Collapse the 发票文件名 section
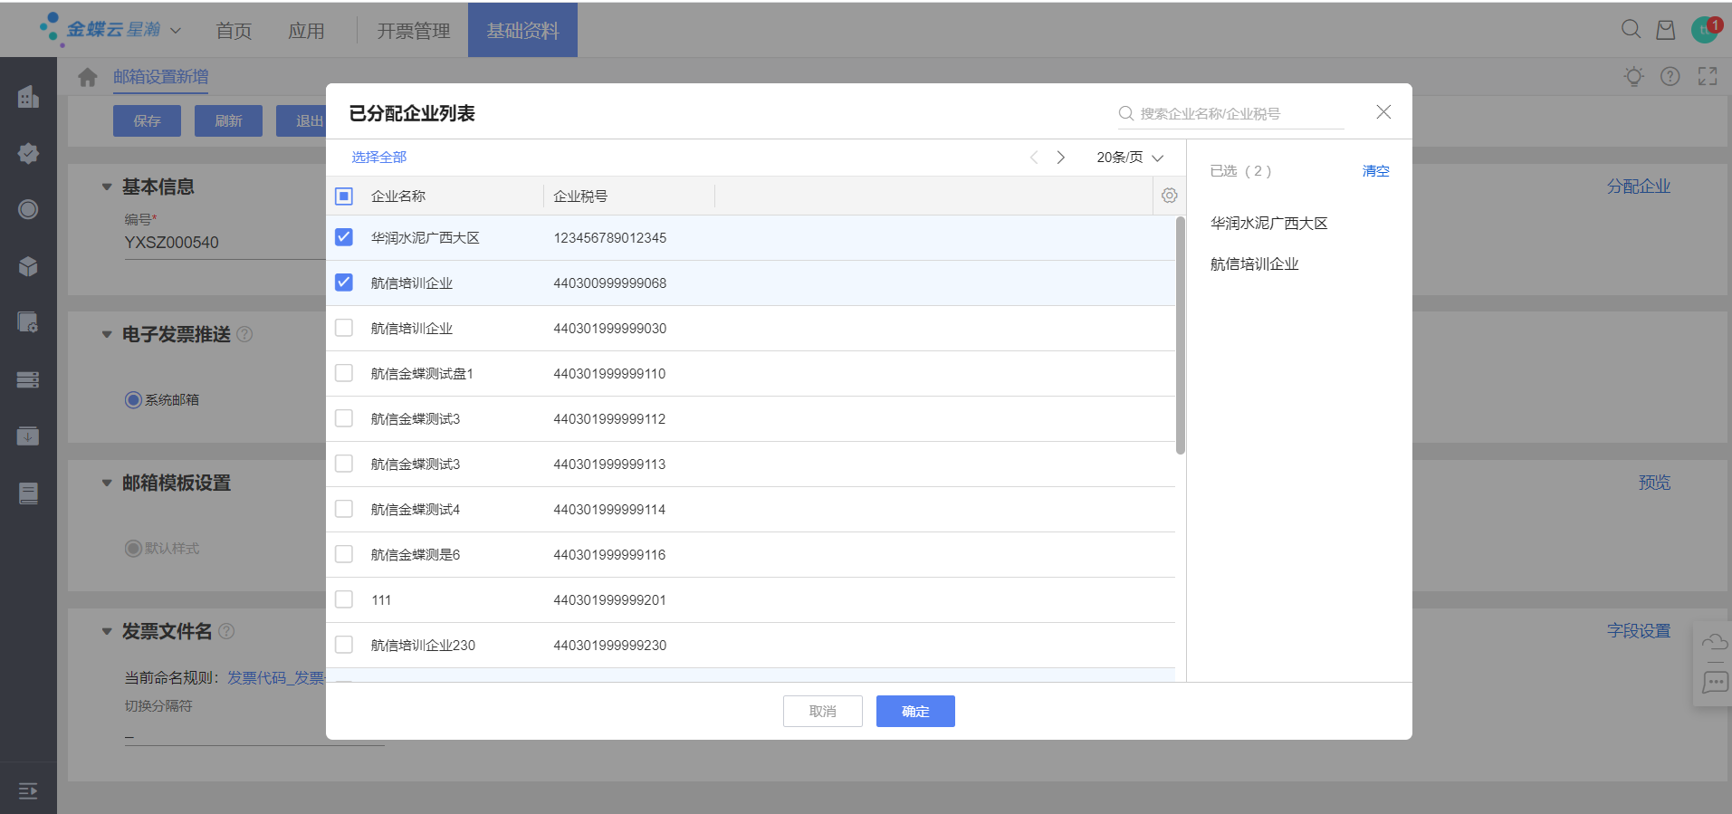 [107, 631]
